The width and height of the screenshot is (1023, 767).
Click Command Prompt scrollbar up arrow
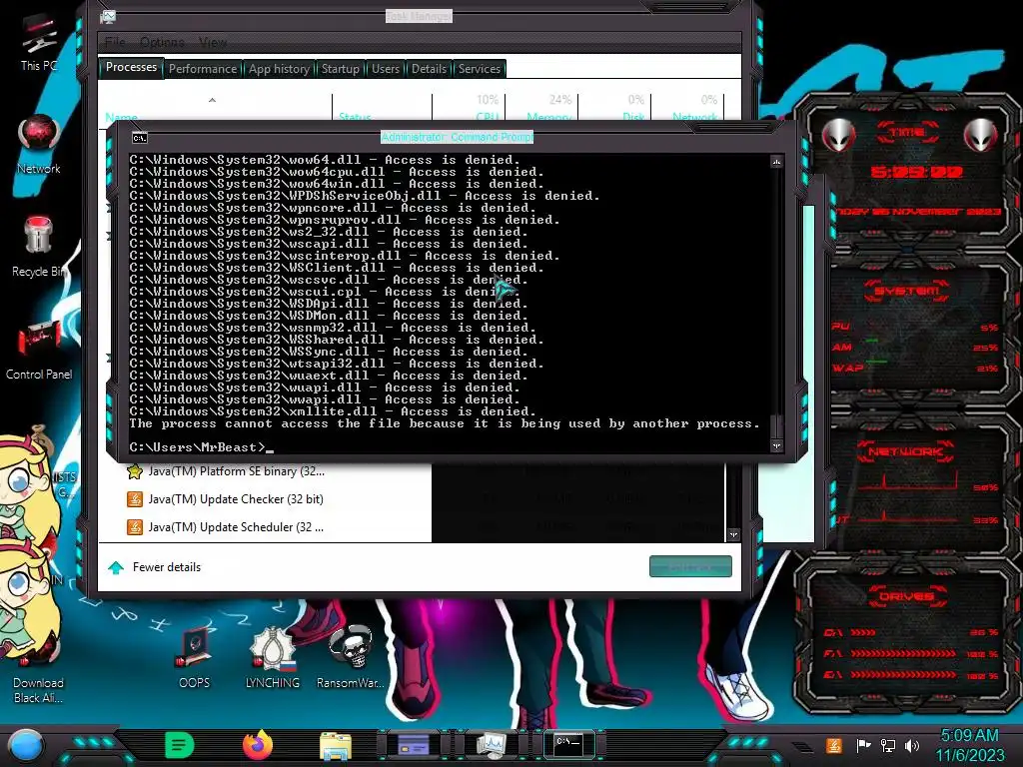[x=776, y=161]
